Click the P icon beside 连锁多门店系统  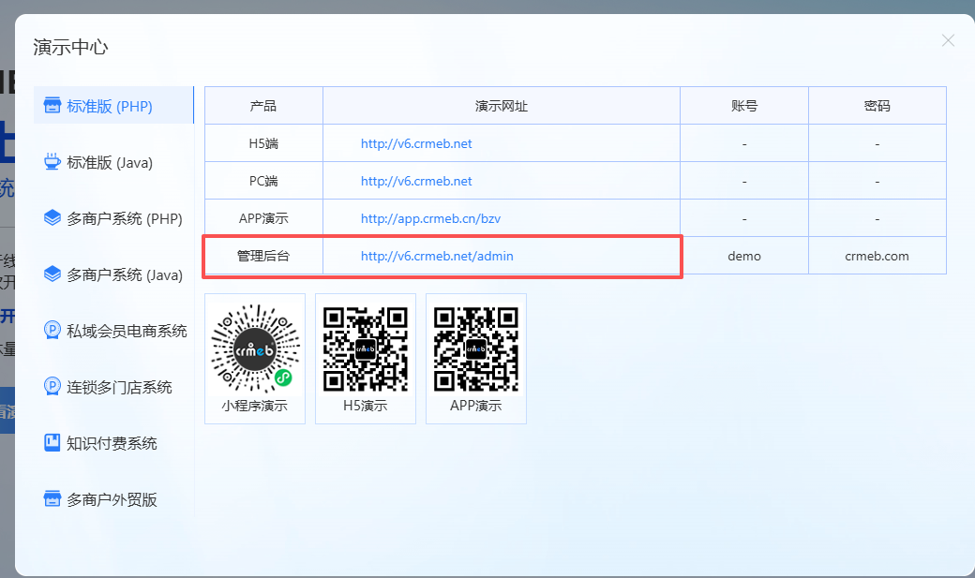[x=52, y=387]
